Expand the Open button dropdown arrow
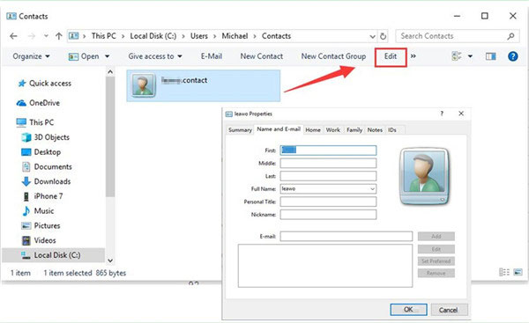This screenshot has height=323, width=529. [x=107, y=56]
